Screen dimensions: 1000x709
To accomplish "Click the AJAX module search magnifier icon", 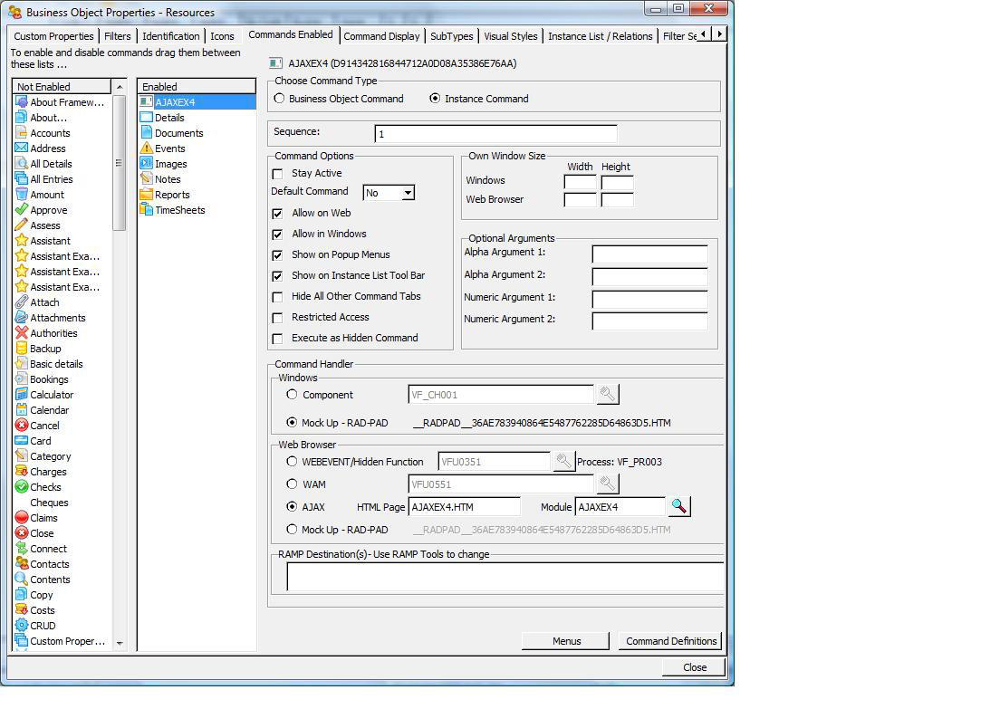I will click(x=679, y=507).
